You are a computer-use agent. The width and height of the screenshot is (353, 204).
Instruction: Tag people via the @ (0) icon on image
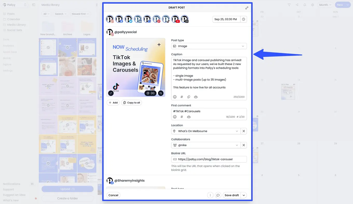coord(151,93)
